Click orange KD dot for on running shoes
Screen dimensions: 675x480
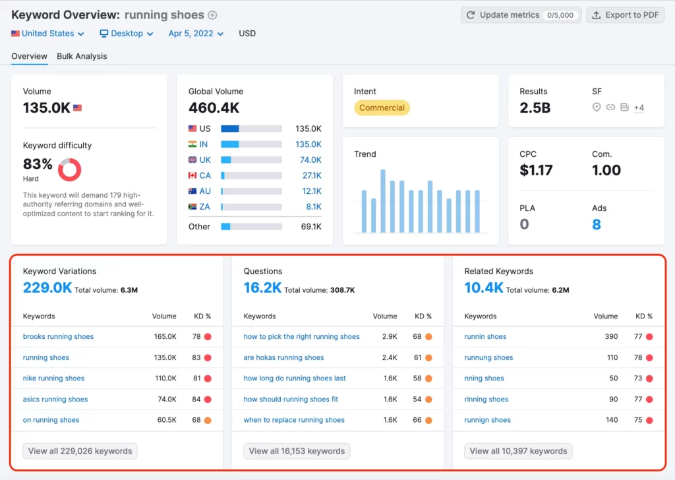(x=208, y=420)
